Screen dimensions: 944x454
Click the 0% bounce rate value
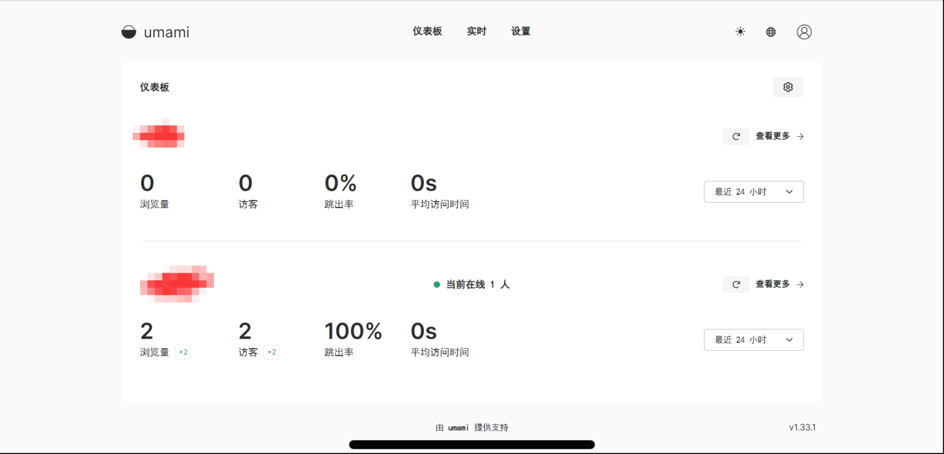340,183
